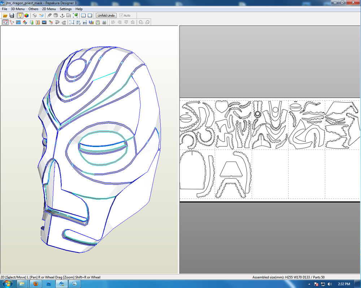
Task: Click the orange text T tool icon
Action: [38, 22]
